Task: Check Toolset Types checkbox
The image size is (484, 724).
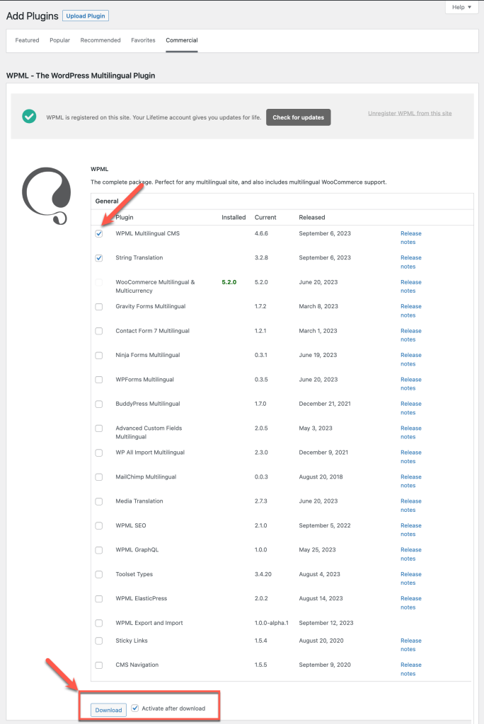Action: (x=99, y=574)
